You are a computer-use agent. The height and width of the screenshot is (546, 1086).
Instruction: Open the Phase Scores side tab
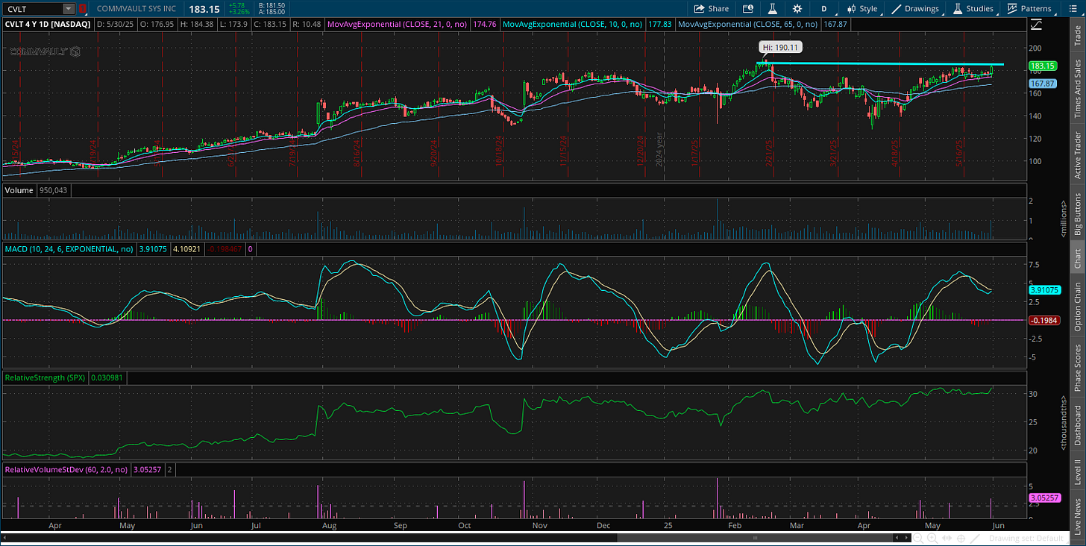tap(1077, 367)
